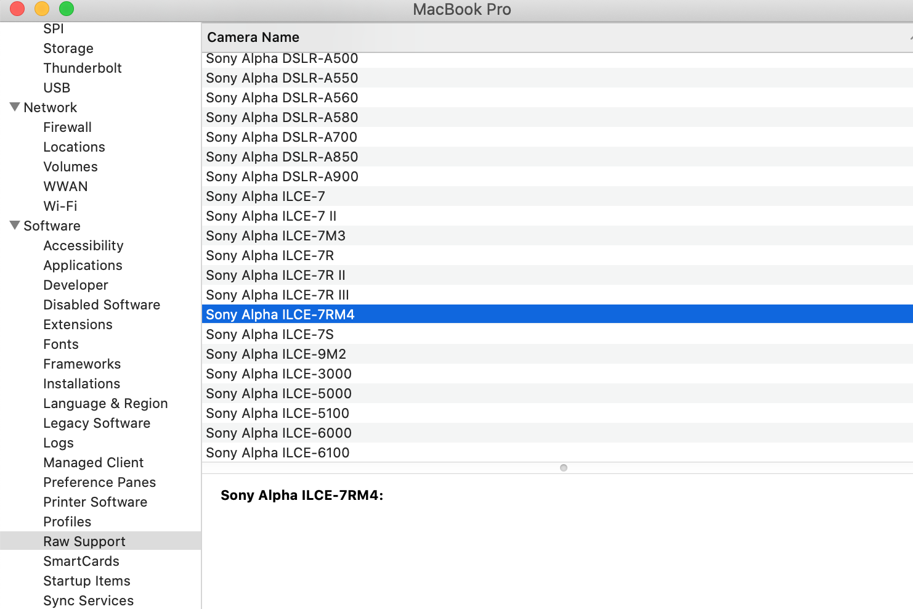
Task: Select the Sony Alpha ILCE-7 row
Action: (558, 196)
